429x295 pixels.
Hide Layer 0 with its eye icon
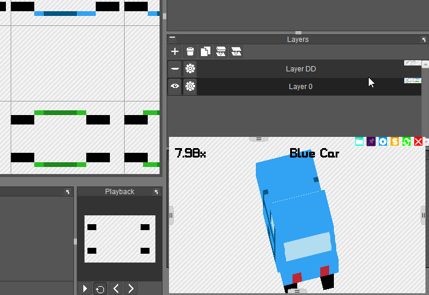(x=175, y=86)
